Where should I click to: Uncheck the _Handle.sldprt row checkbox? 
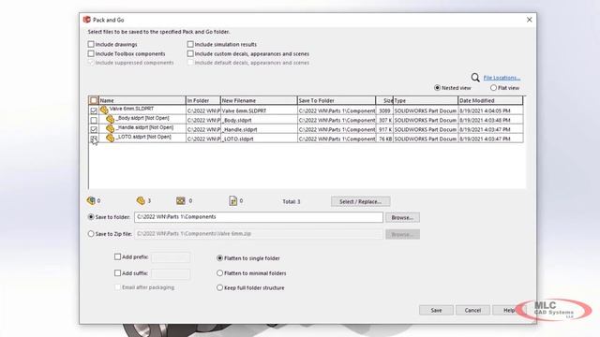point(94,129)
